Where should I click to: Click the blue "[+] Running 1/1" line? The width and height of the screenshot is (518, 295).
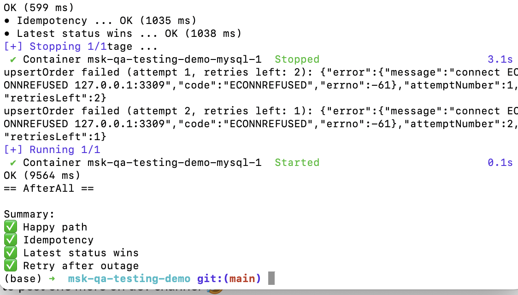52,150
